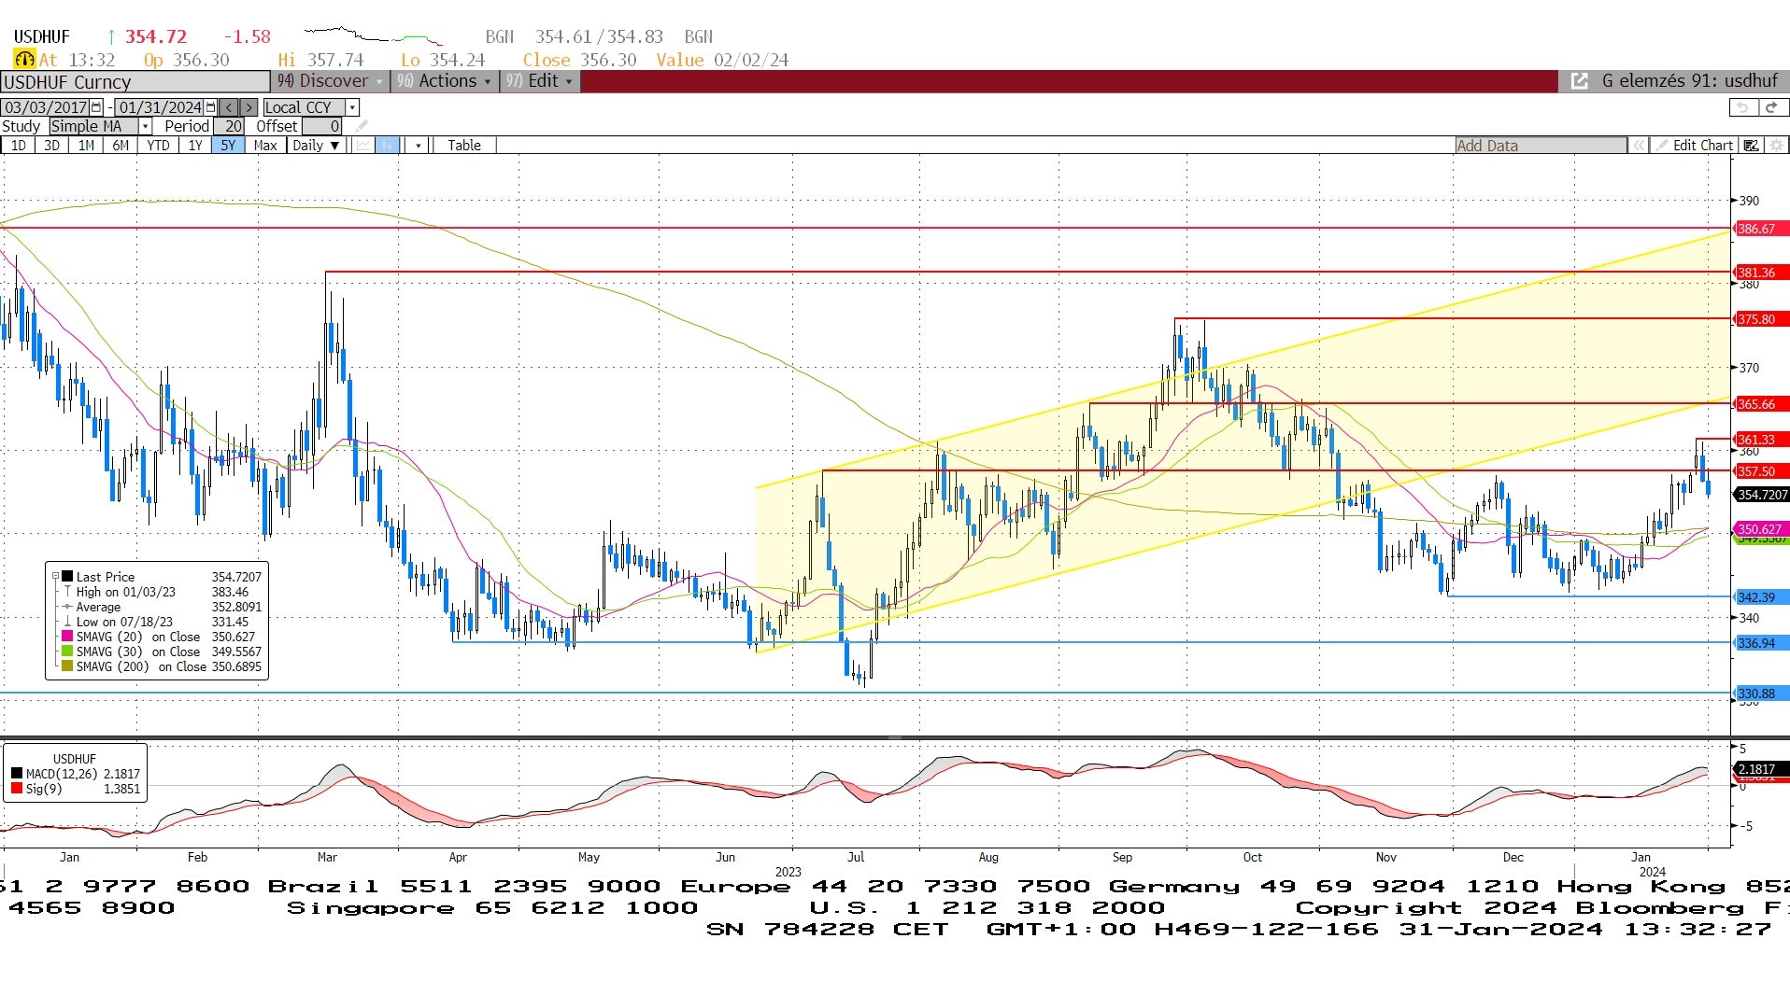Open the start date calendar picker
Screen dimensions: 1790x981
coord(97,107)
